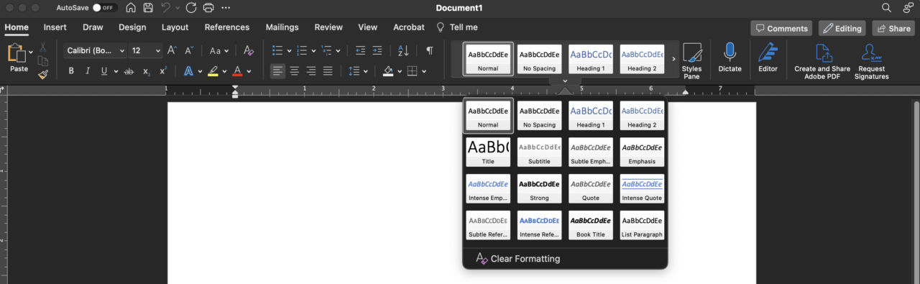This screenshot has width=920, height=284.
Task: Toggle Italic formatting
Action: [88, 71]
